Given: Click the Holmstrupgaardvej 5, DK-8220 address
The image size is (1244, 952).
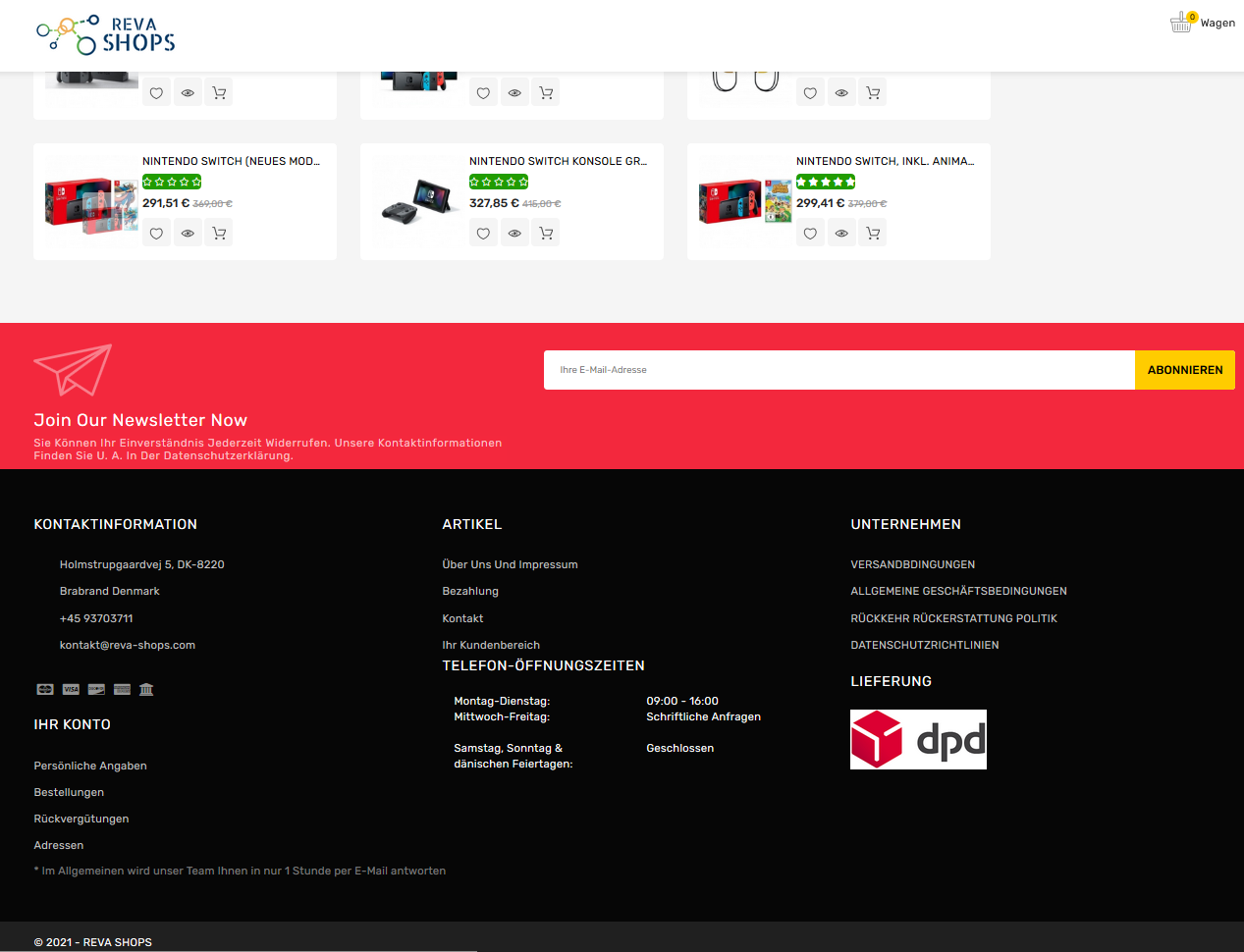Looking at the screenshot, I should point(141,564).
